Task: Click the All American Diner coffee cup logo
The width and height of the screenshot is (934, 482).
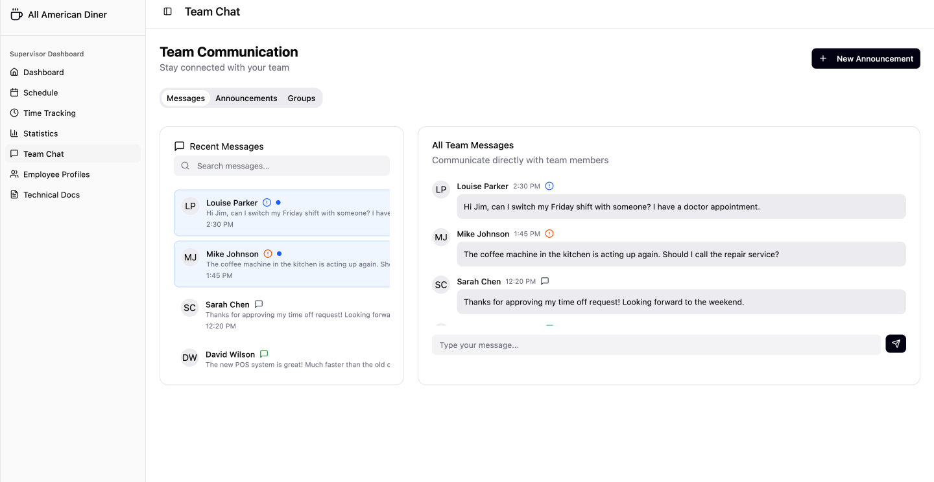Action: [x=16, y=14]
